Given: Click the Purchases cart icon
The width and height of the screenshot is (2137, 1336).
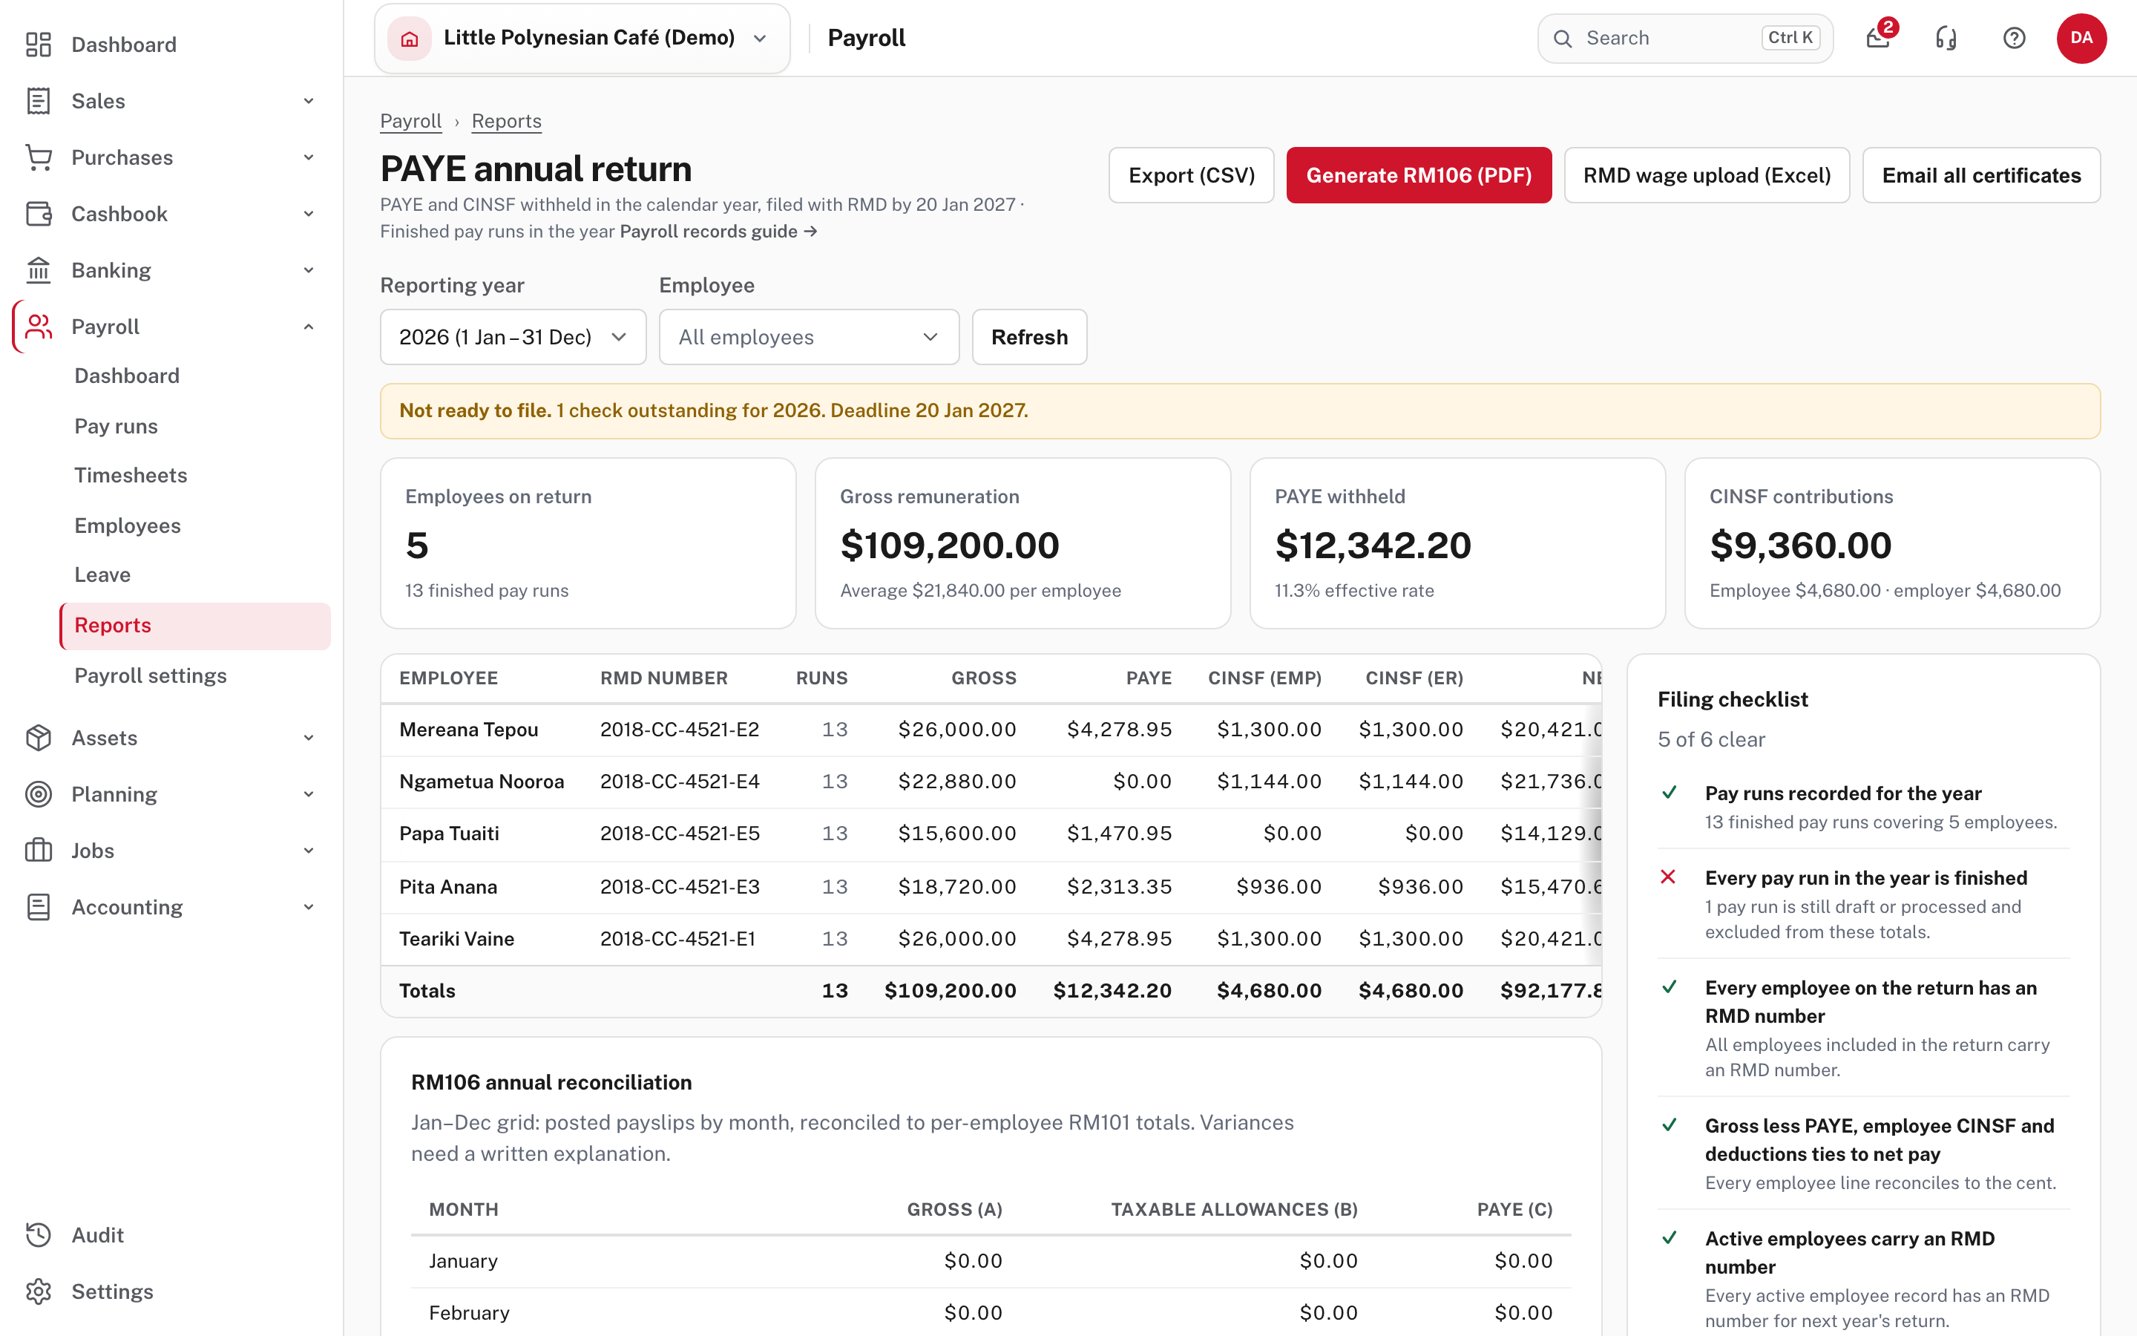Looking at the screenshot, I should tap(38, 157).
